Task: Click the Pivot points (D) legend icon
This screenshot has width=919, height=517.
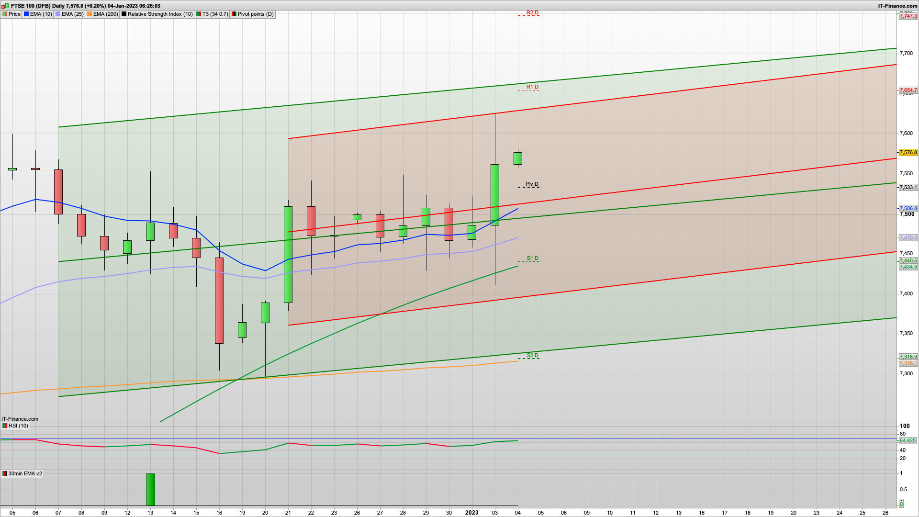Action: click(234, 14)
